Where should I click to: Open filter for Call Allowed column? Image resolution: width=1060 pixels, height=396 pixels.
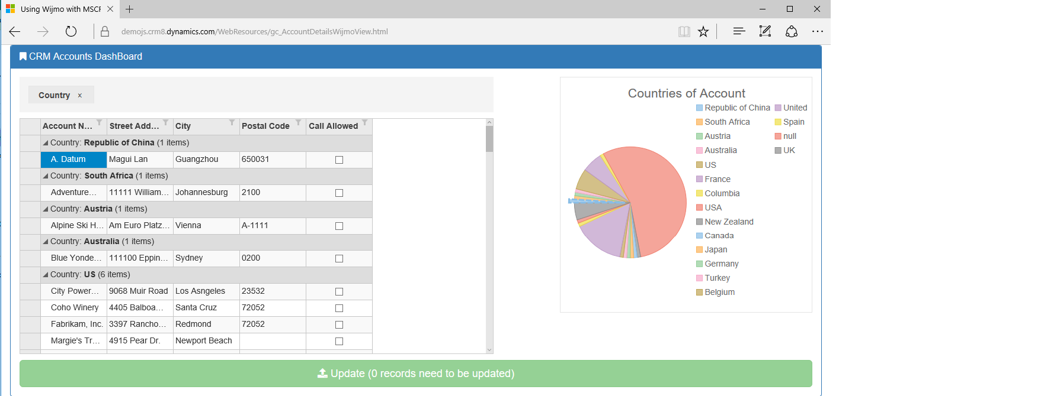click(365, 122)
